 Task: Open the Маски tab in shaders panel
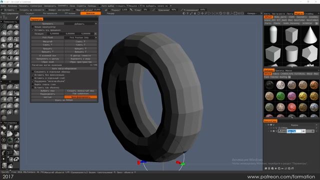tap(288, 70)
